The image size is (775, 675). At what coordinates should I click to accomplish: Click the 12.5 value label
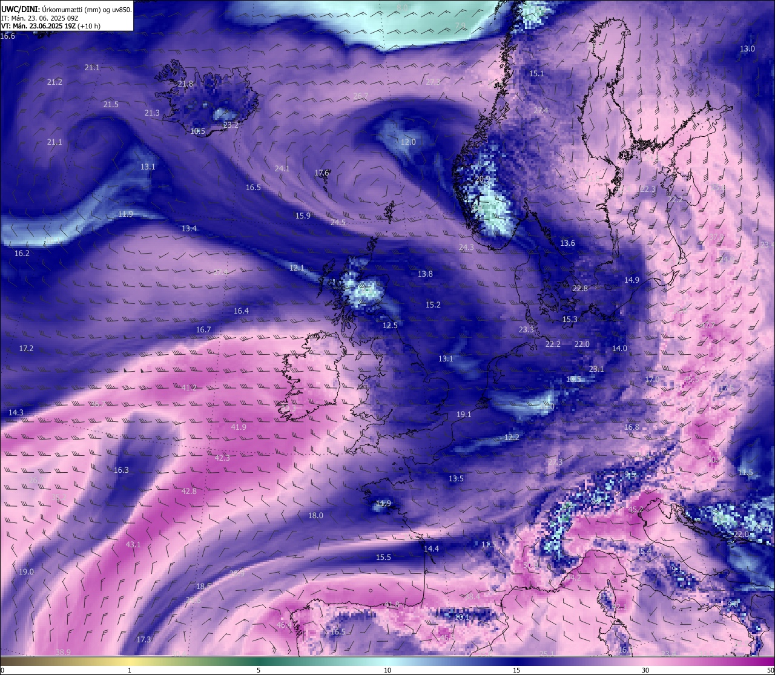click(390, 326)
